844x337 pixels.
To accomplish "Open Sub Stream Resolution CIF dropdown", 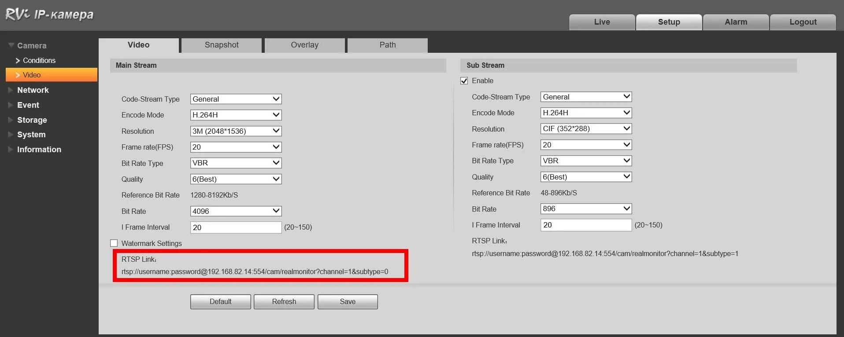I will [x=586, y=128].
